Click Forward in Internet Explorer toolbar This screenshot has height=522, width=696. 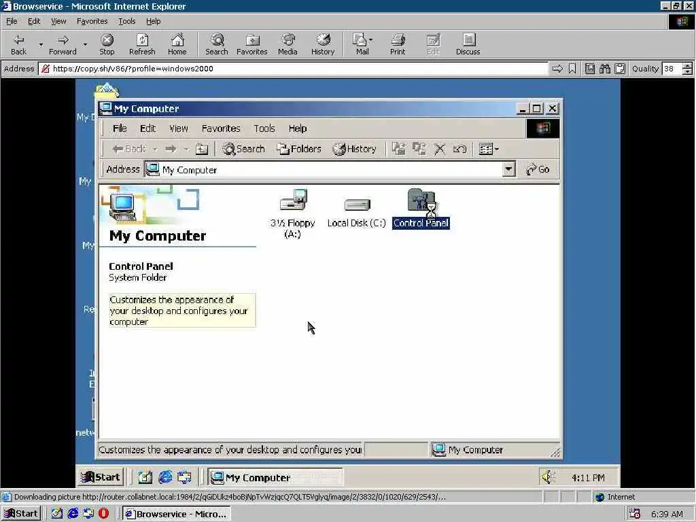click(x=63, y=44)
